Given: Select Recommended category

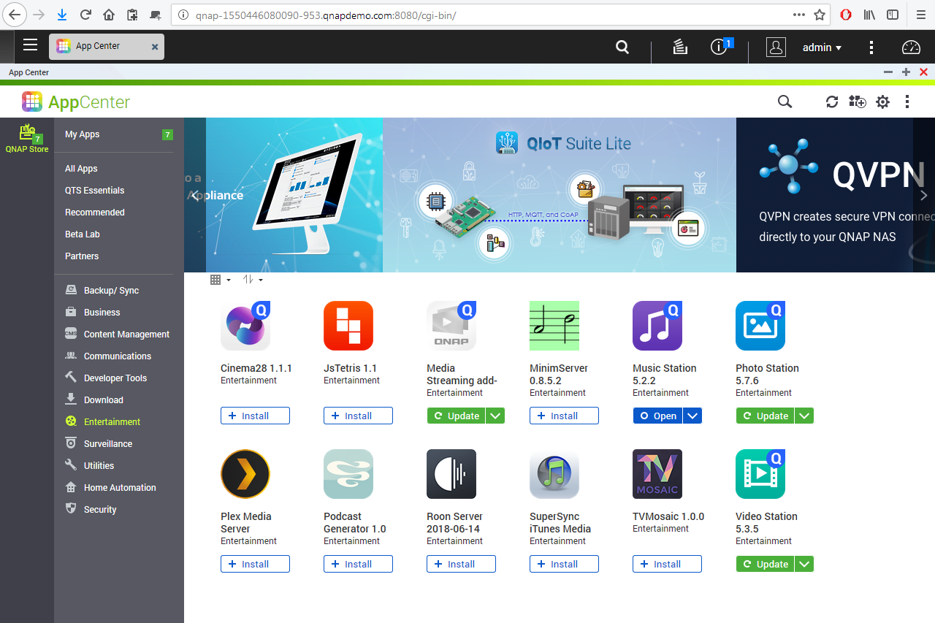Looking at the screenshot, I should [x=95, y=213].
